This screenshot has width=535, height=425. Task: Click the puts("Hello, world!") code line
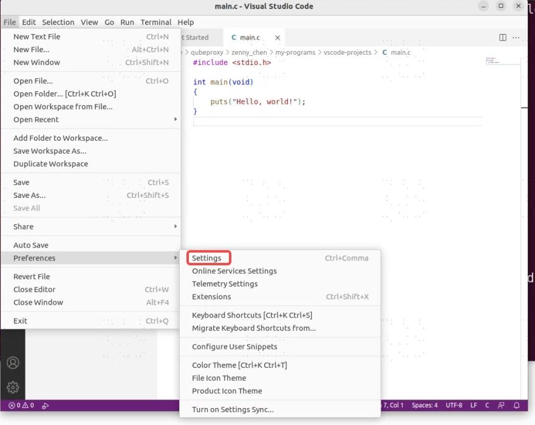257,101
